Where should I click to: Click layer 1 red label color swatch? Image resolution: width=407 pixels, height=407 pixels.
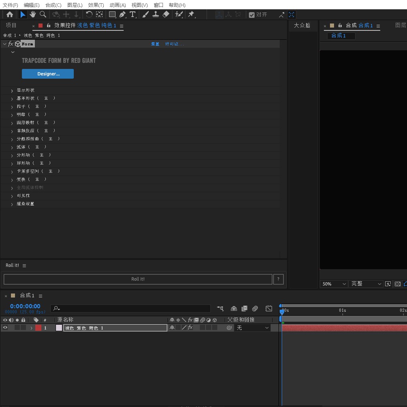tap(38, 328)
